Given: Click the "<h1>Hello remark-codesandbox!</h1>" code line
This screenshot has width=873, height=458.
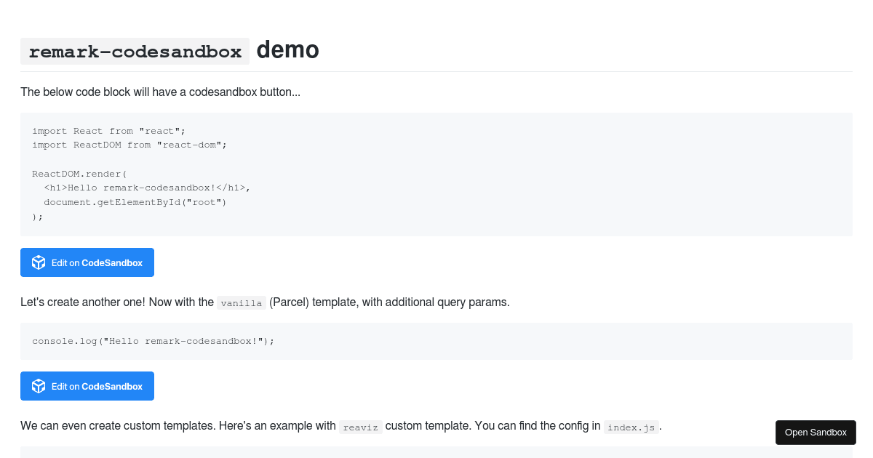Looking at the screenshot, I should [x=146, y=188].
